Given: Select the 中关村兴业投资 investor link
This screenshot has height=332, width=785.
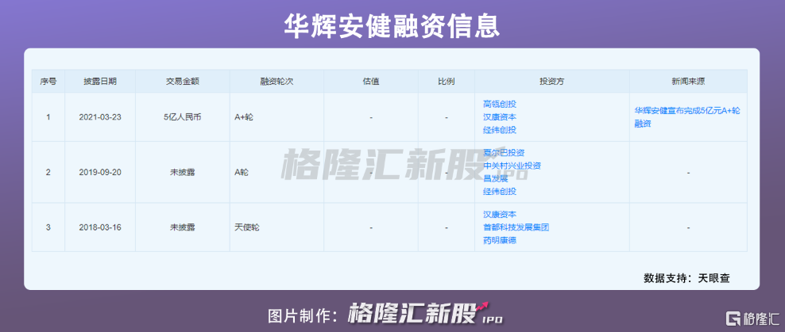Looking at the screenshot, I should click(512, 166).
